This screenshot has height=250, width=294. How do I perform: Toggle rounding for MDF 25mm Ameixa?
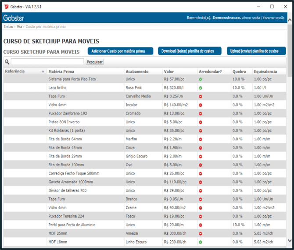[x=201, y=233]
